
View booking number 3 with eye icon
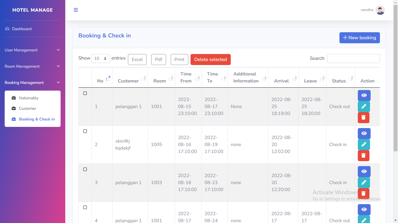(364, 172)
